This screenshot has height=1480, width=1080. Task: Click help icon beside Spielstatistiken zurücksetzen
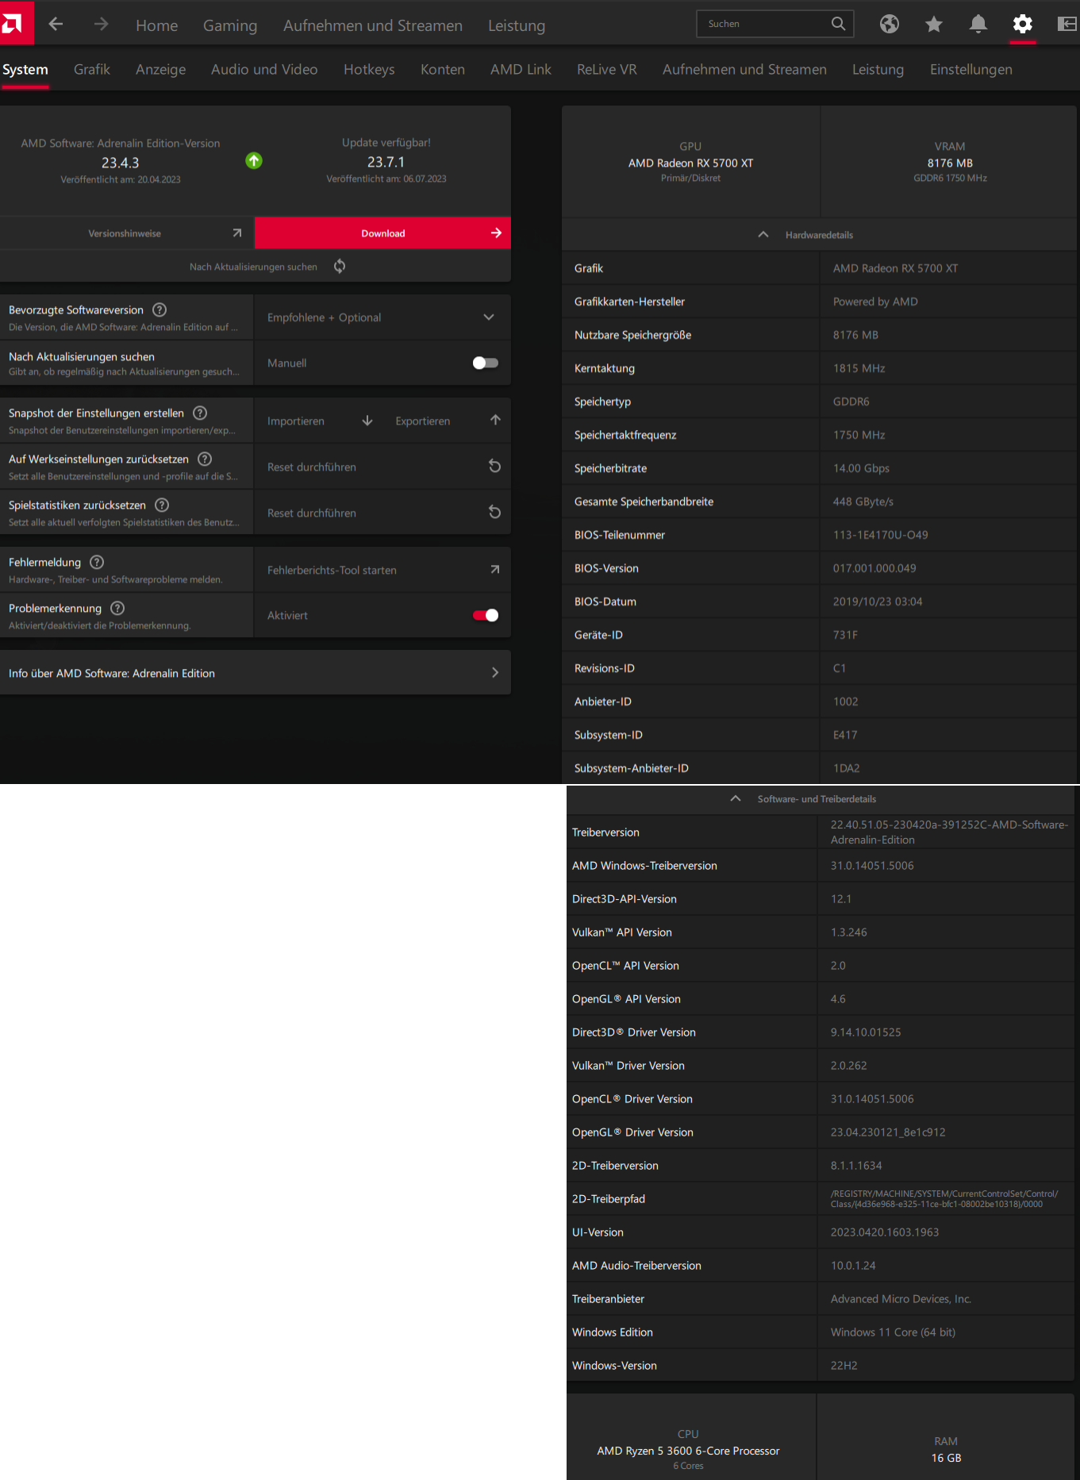pyautogui.click(x=162, y=505)
